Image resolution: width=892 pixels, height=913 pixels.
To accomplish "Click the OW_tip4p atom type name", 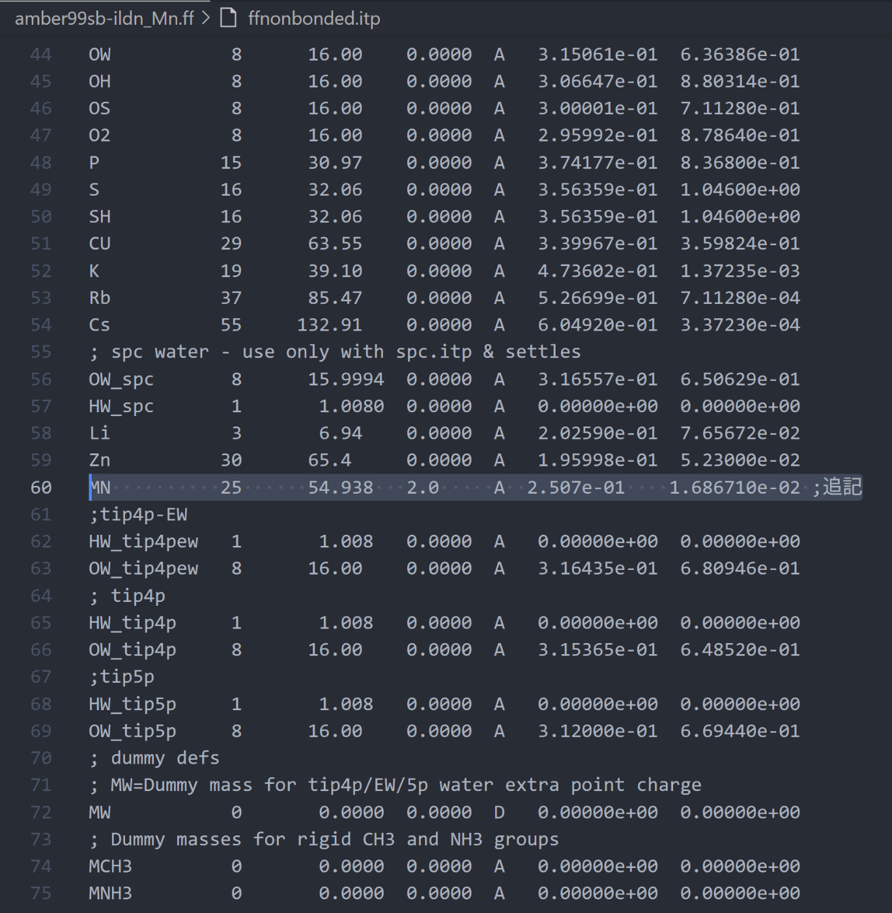I will click(x=132, y=650).
